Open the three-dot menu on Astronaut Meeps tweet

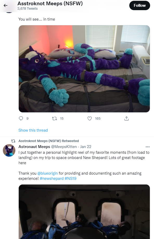pyautogui.click(x=147, y=147)
